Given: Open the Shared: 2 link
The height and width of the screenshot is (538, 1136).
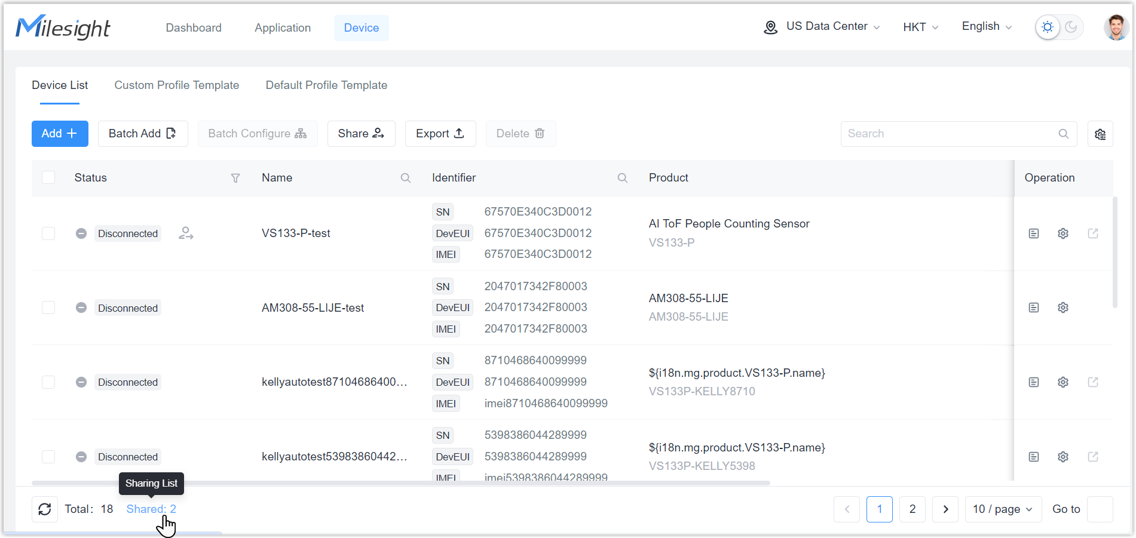Looking at the screenshot, I should [151, 509].
